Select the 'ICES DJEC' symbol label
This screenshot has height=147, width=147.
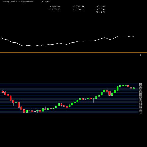tap(45, 2)
